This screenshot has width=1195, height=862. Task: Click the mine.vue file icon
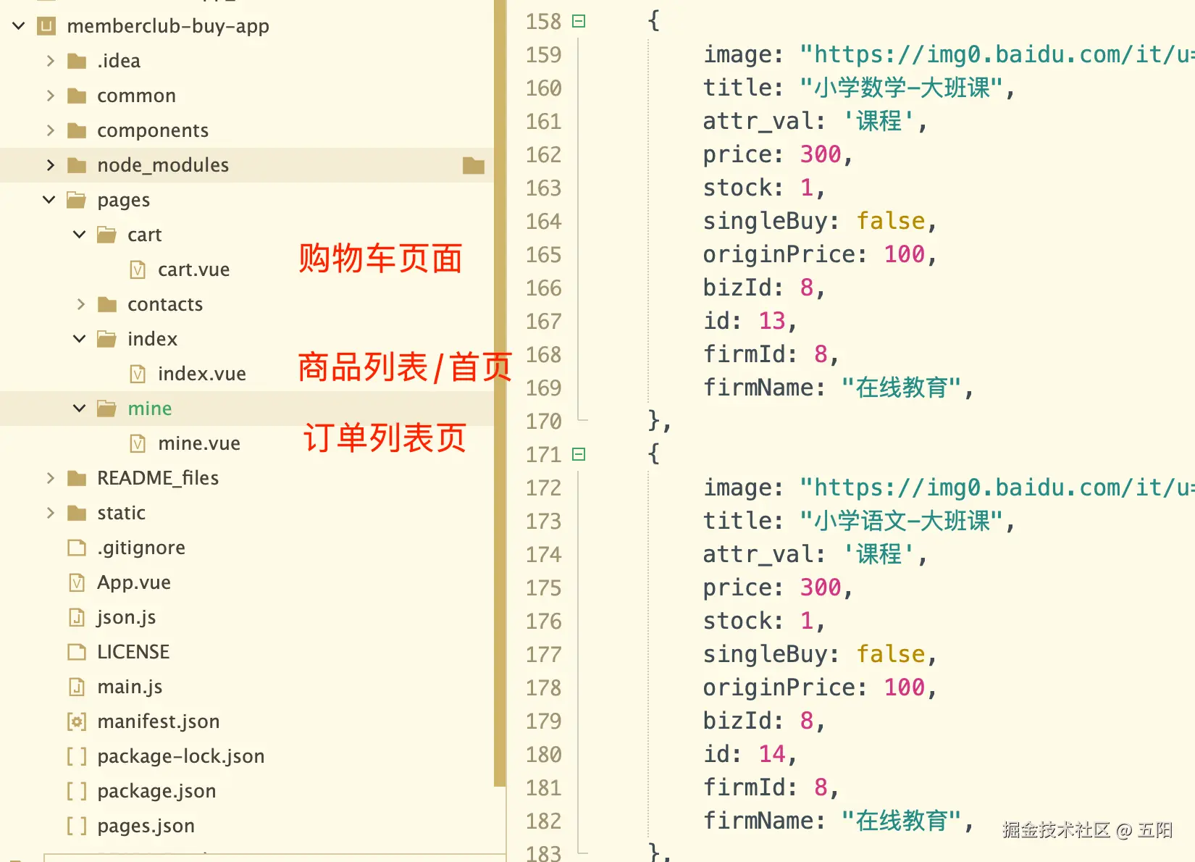(x=138, y=443)
